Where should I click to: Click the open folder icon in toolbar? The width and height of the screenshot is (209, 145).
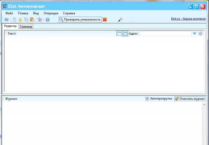(x=7, y=19)
